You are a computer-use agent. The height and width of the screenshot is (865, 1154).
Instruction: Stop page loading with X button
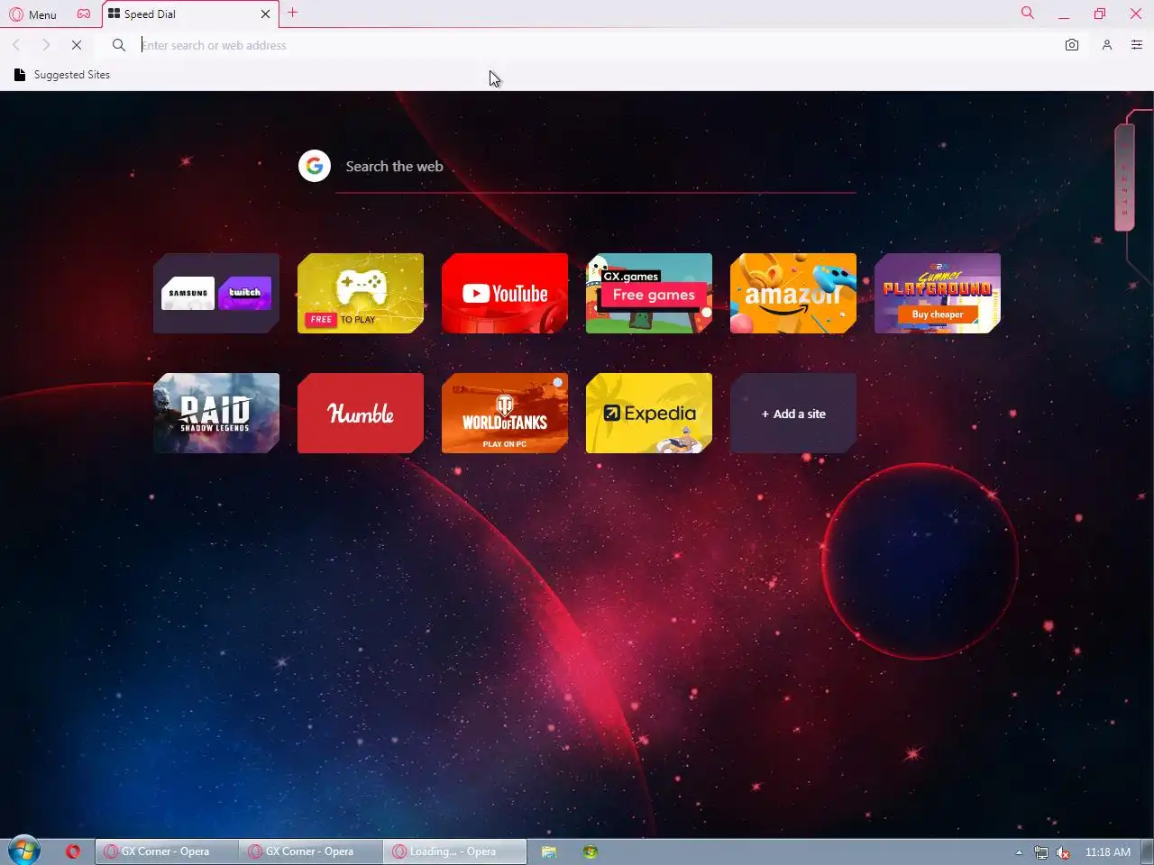click(x=77, y=45)
